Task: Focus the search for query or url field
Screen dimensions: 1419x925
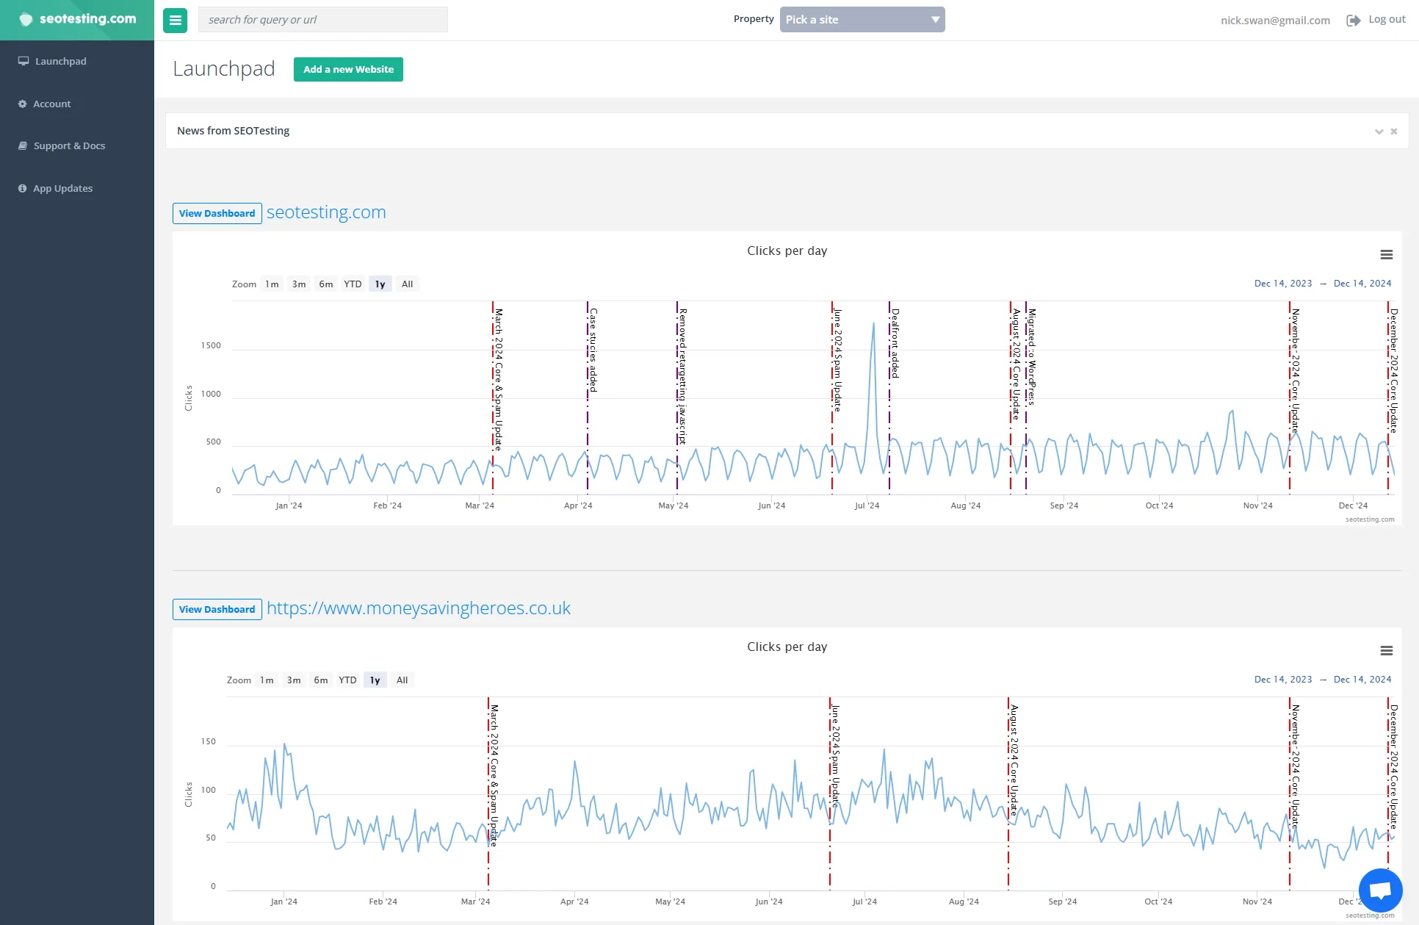Action: 323,20
